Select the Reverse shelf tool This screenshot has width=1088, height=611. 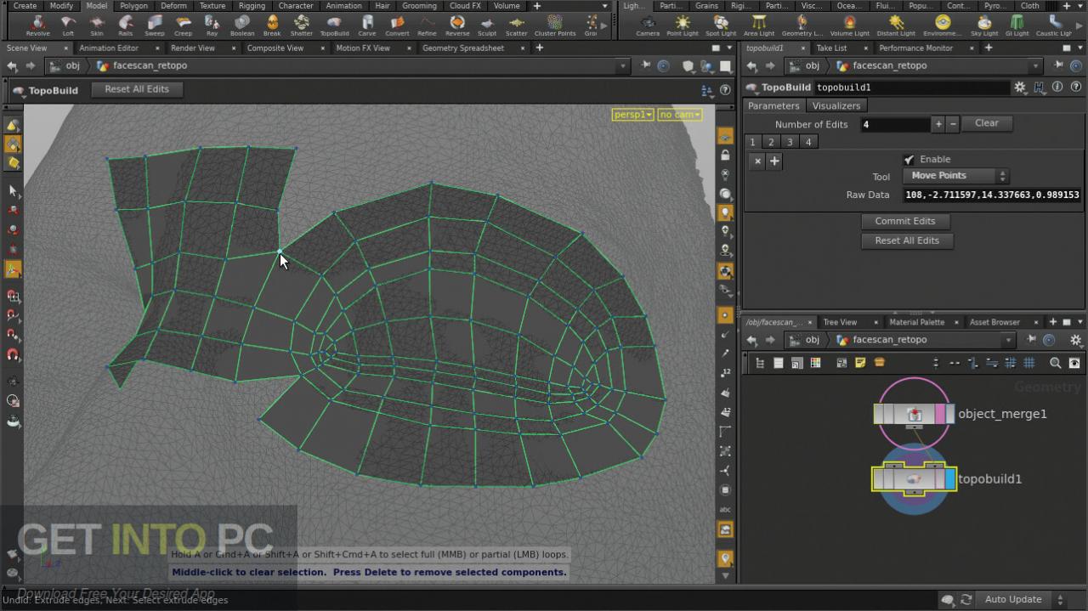(x=457, y=25)
